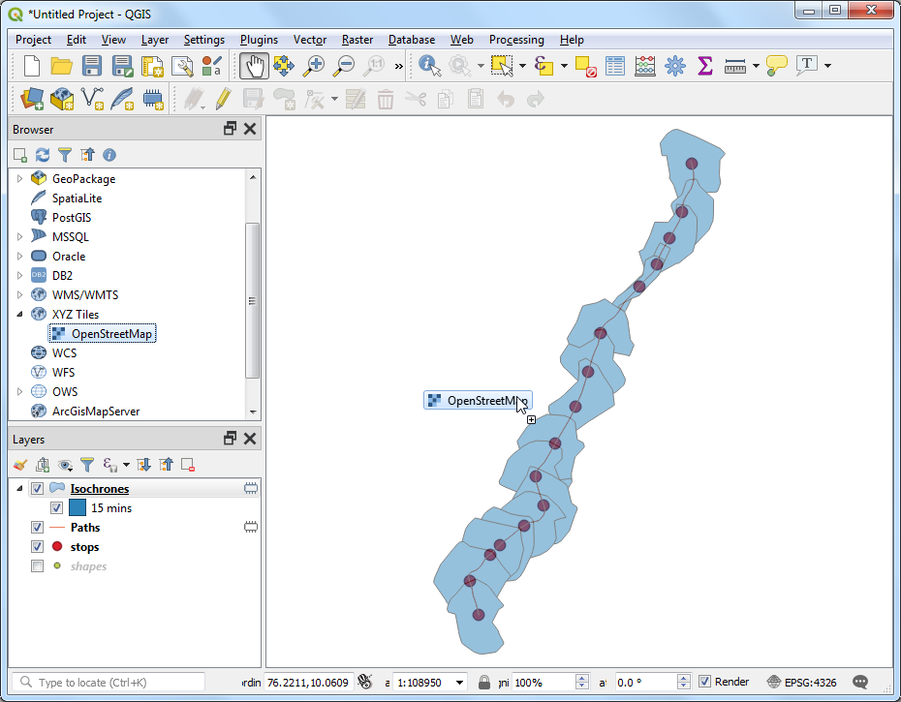Click the Zoom In magnifier tool

[x=314, y=66]
